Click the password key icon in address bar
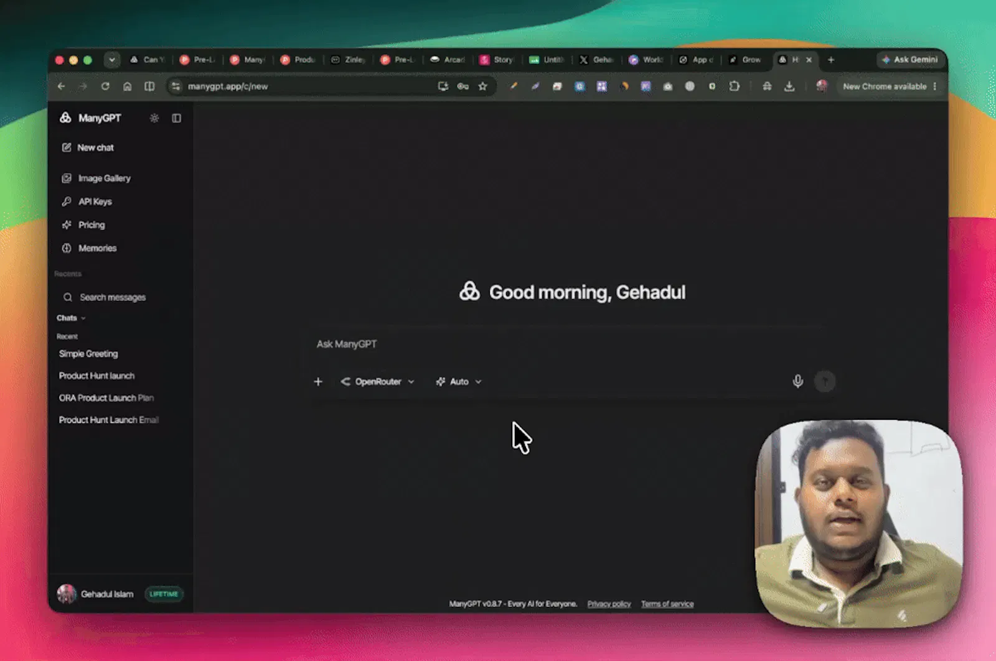 point(463,86)
